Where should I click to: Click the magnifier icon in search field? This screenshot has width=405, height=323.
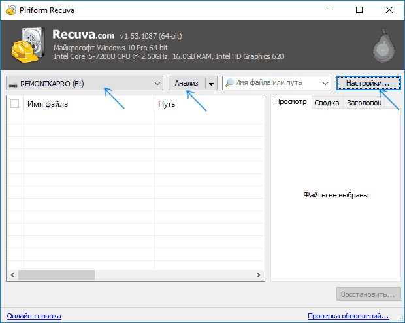[x=229, y=83]
